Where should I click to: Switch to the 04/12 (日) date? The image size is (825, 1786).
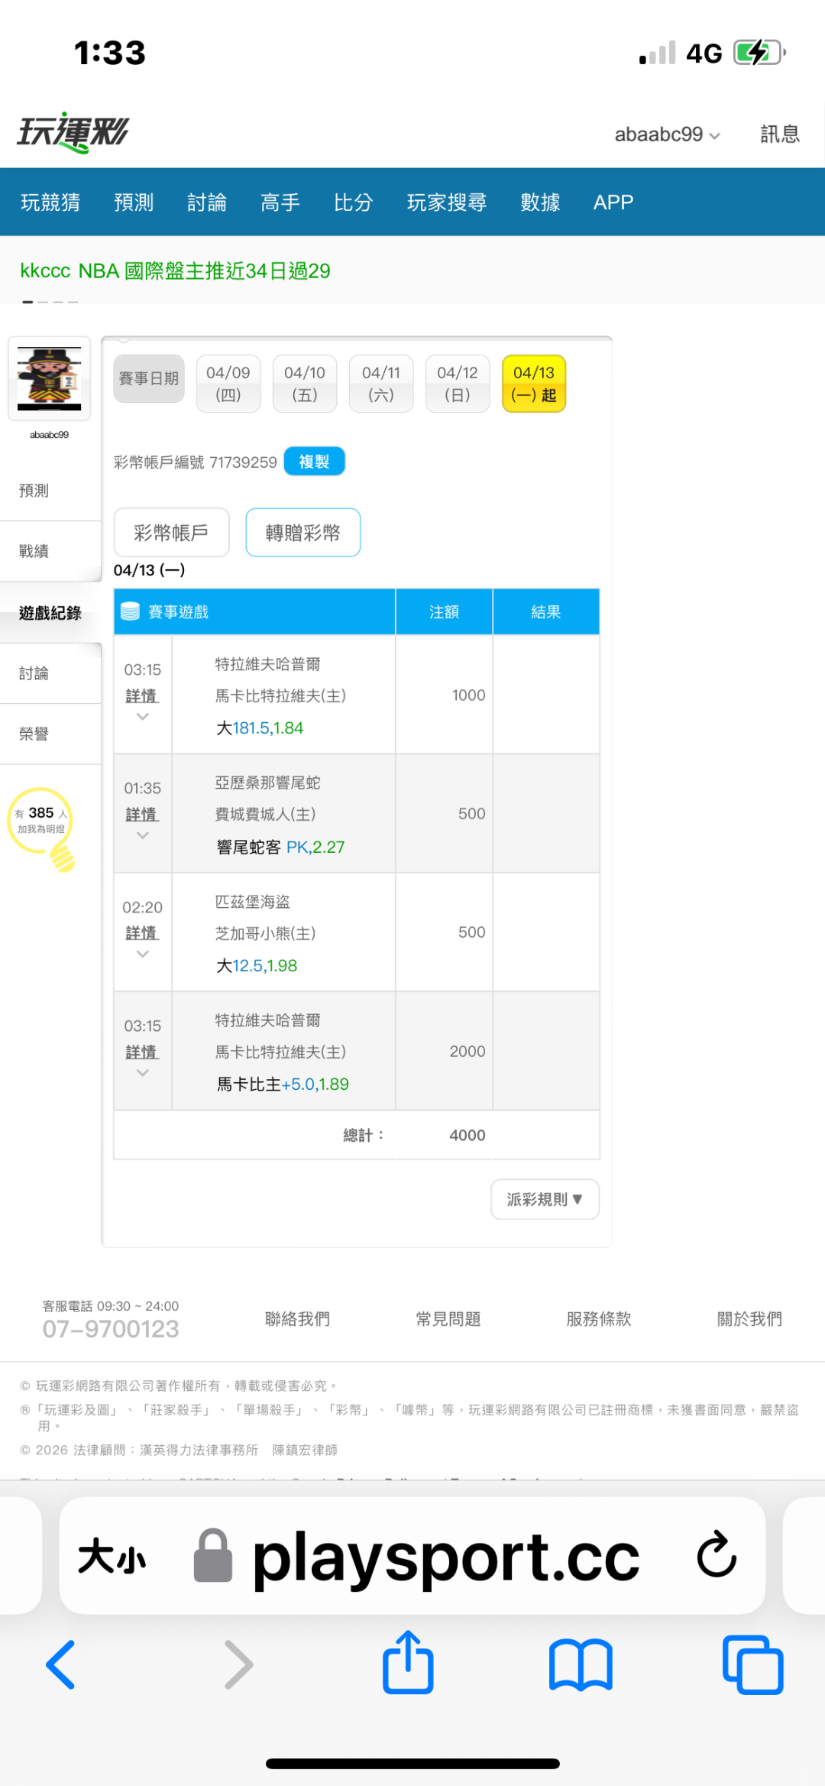coord(457,384)
